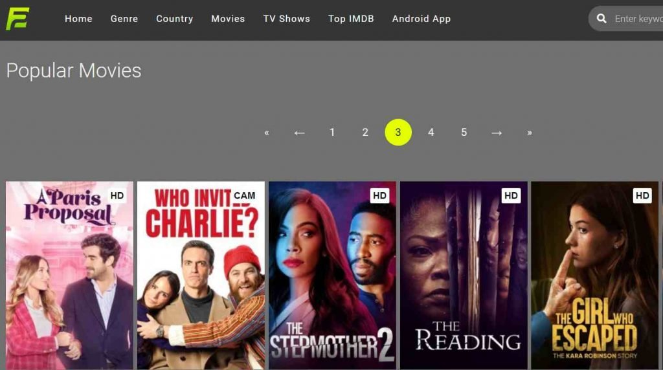Click the highlighted yellow page 3 button
Screen dimensions: 663x370
click(x=398, y=132)
